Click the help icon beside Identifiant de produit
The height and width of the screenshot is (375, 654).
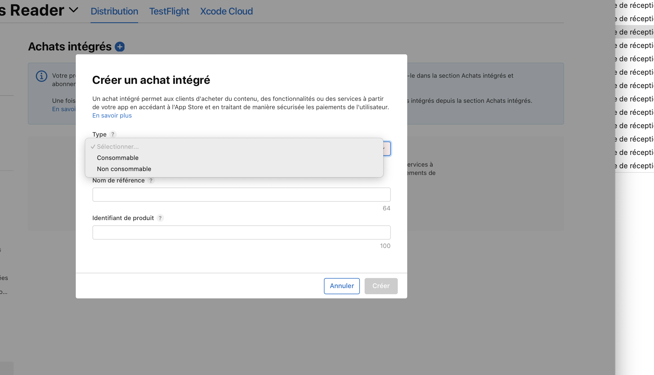click(x=160, y=218)
